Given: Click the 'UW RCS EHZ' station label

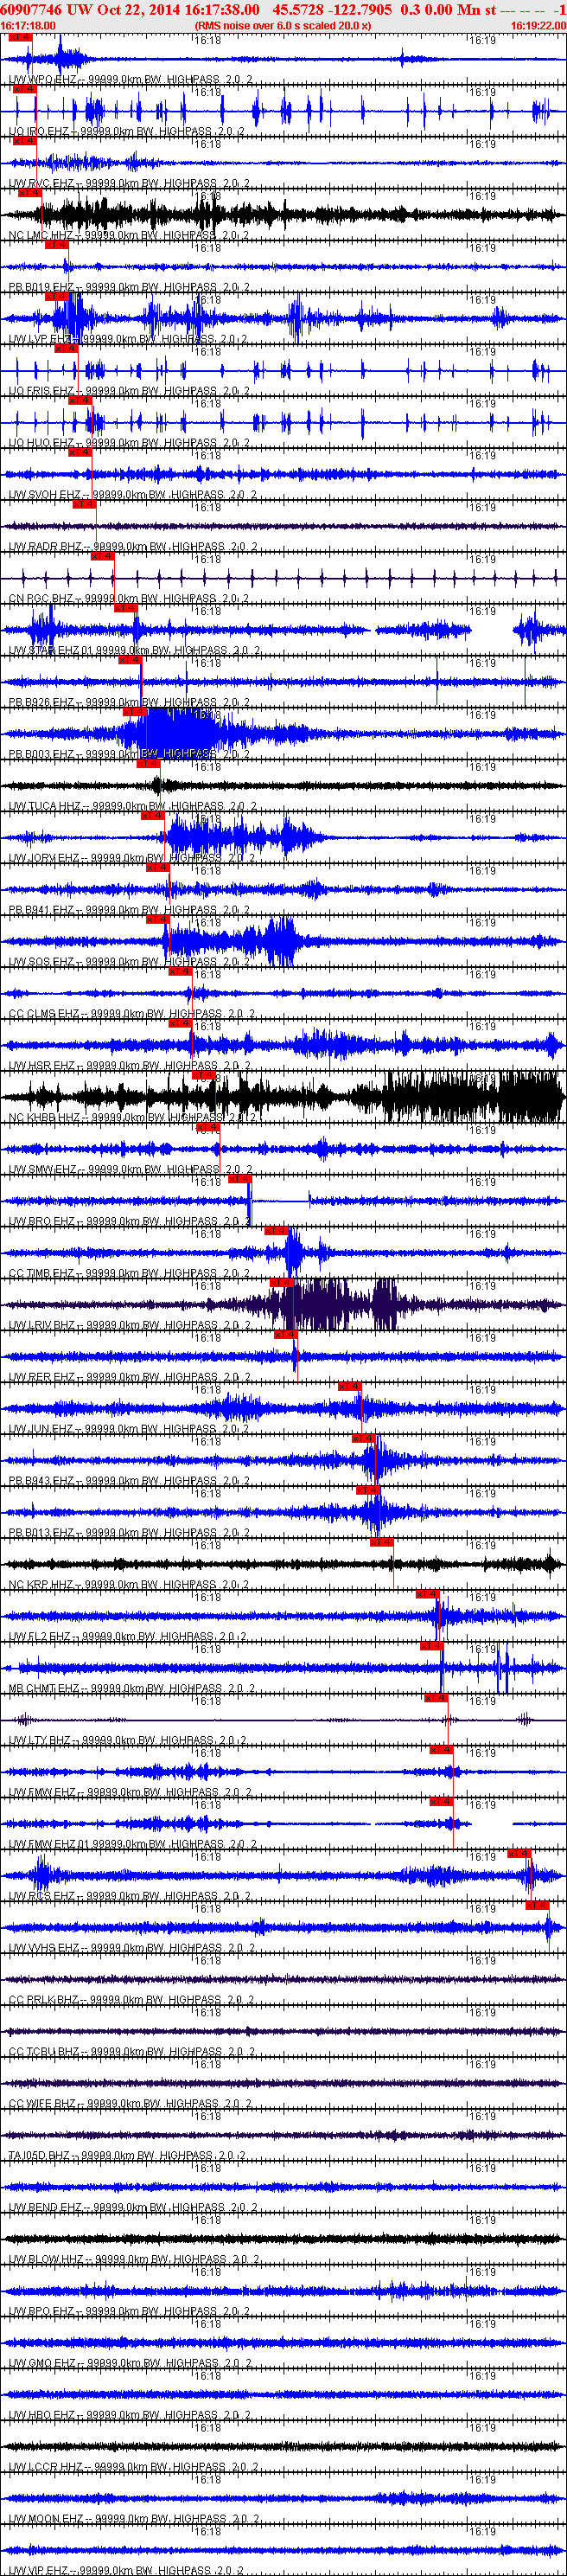Looking at the screenshot, I should 42,1897.
